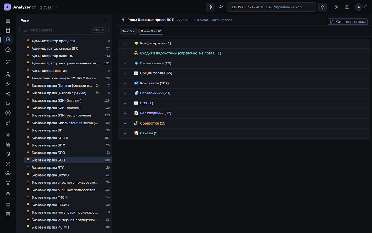Open the ЕРПУХ + лизинг configuration dropdown
This screenshot has width=372, height=233.
271,7
